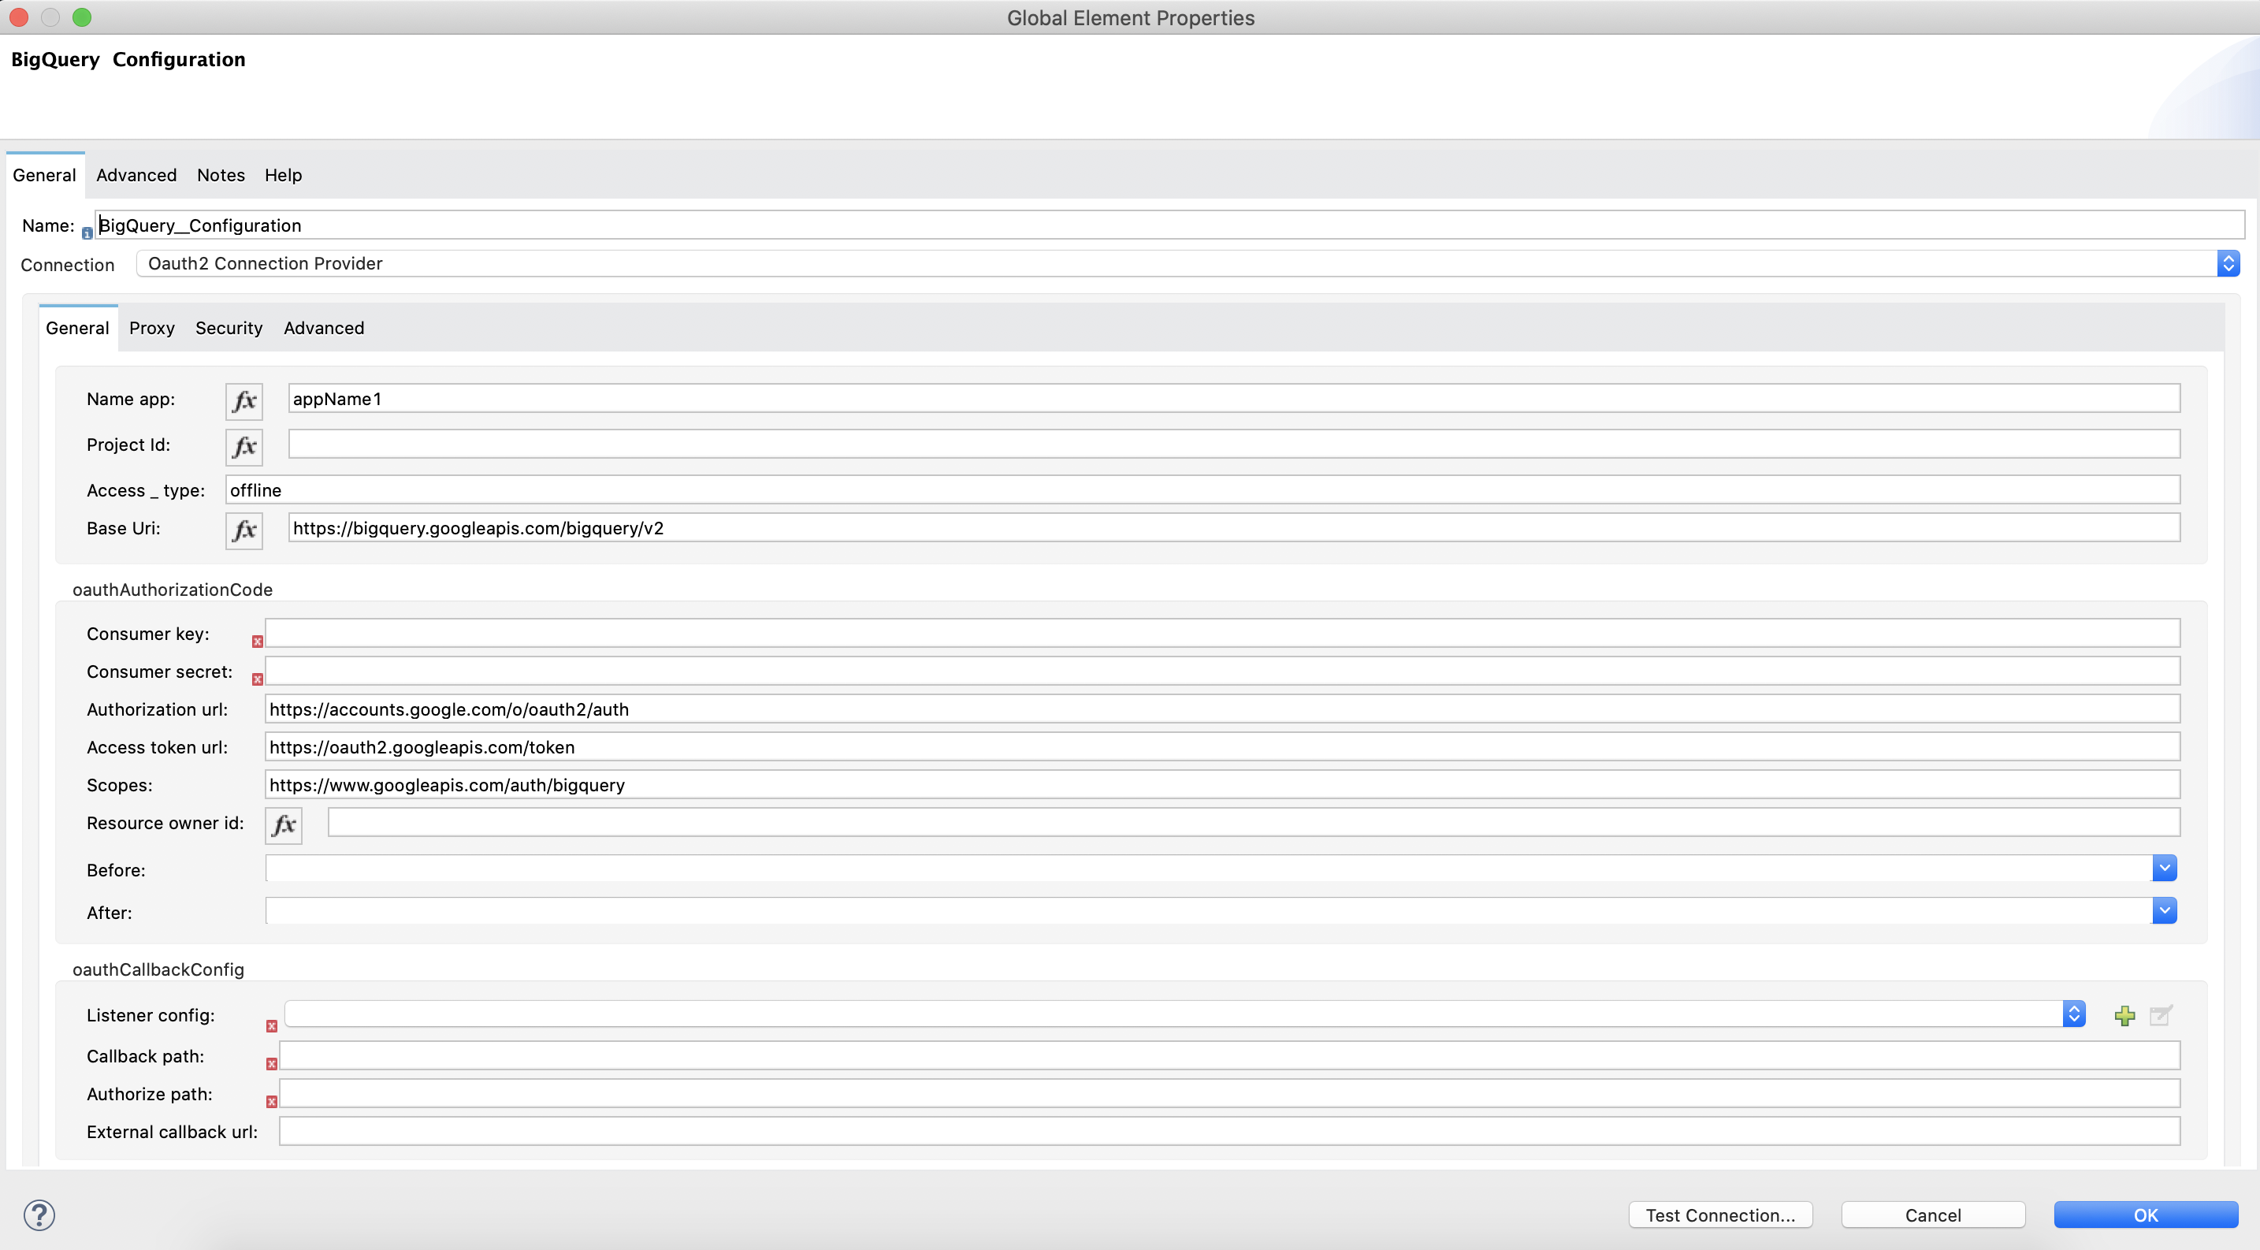This screenshot has width=2260, height=1250.
Task: Click the fx icon next to Base Uri
Action: pos(243,528)
